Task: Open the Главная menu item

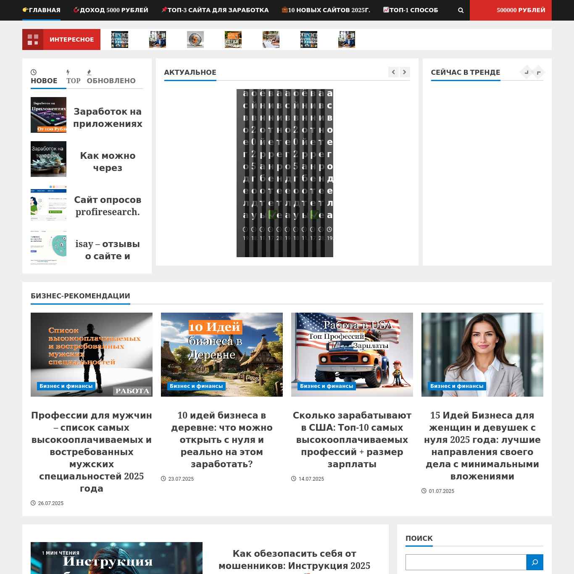Action: click(x=41, y=10)
